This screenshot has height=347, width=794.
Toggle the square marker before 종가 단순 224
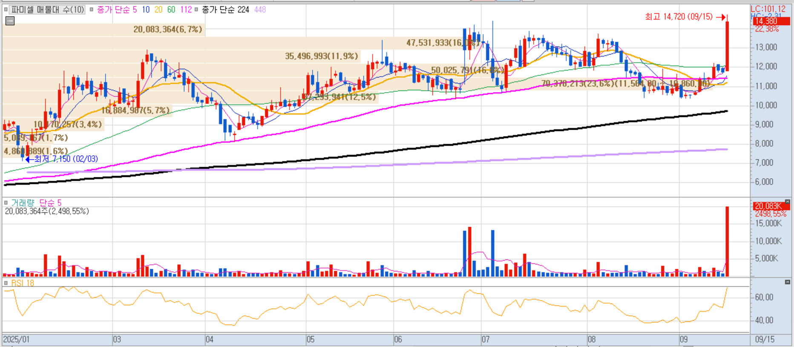tap(196, 9)
